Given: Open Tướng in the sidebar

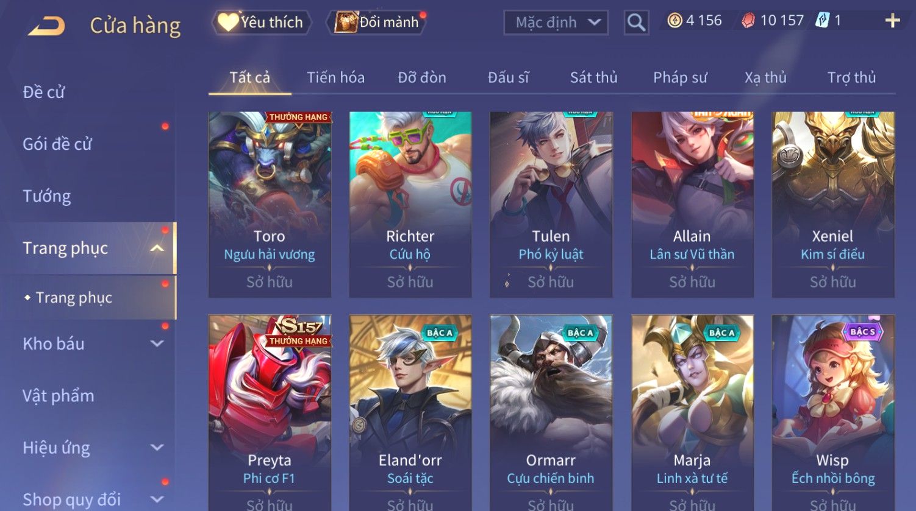Looking at the screenshot, I should (x=47, y=196).
